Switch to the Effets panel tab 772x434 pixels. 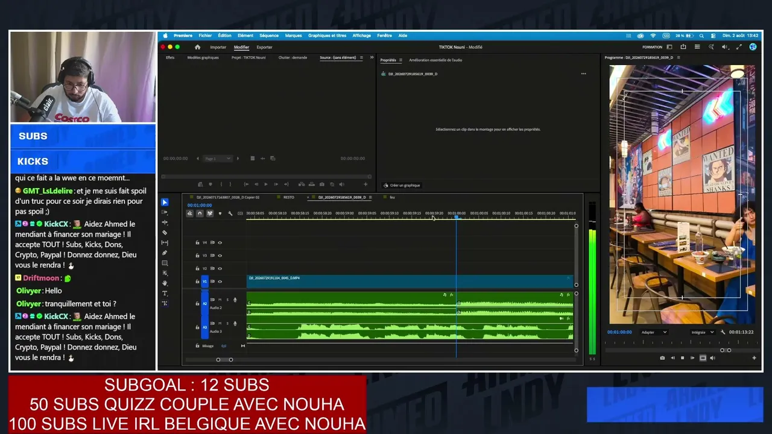(170, 58)
